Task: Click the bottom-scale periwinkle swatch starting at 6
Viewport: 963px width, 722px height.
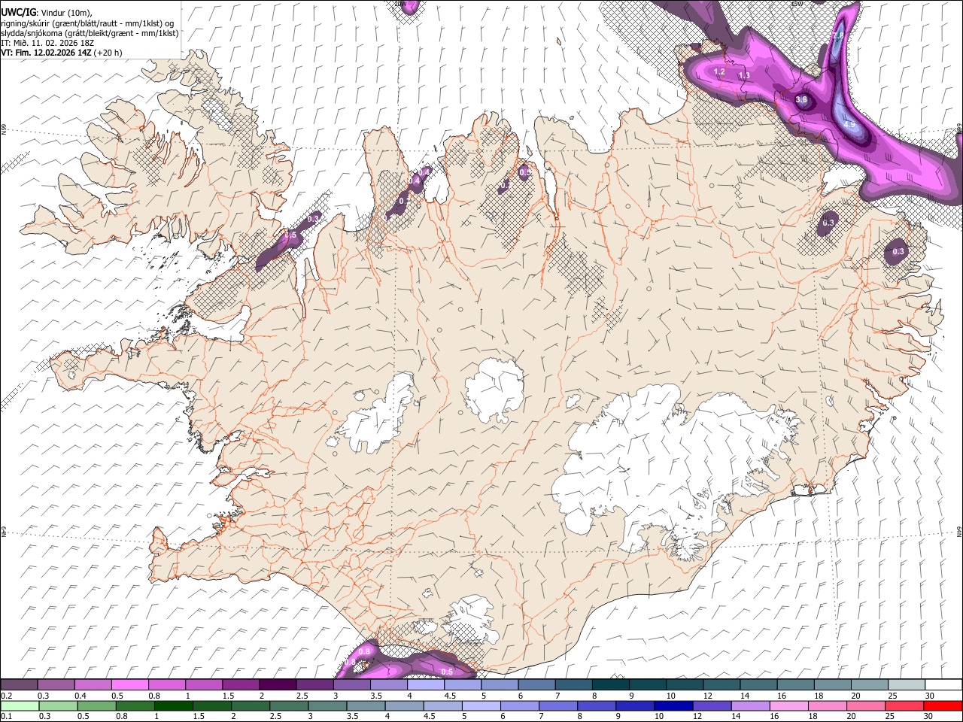Action: (x=519, y=705)
